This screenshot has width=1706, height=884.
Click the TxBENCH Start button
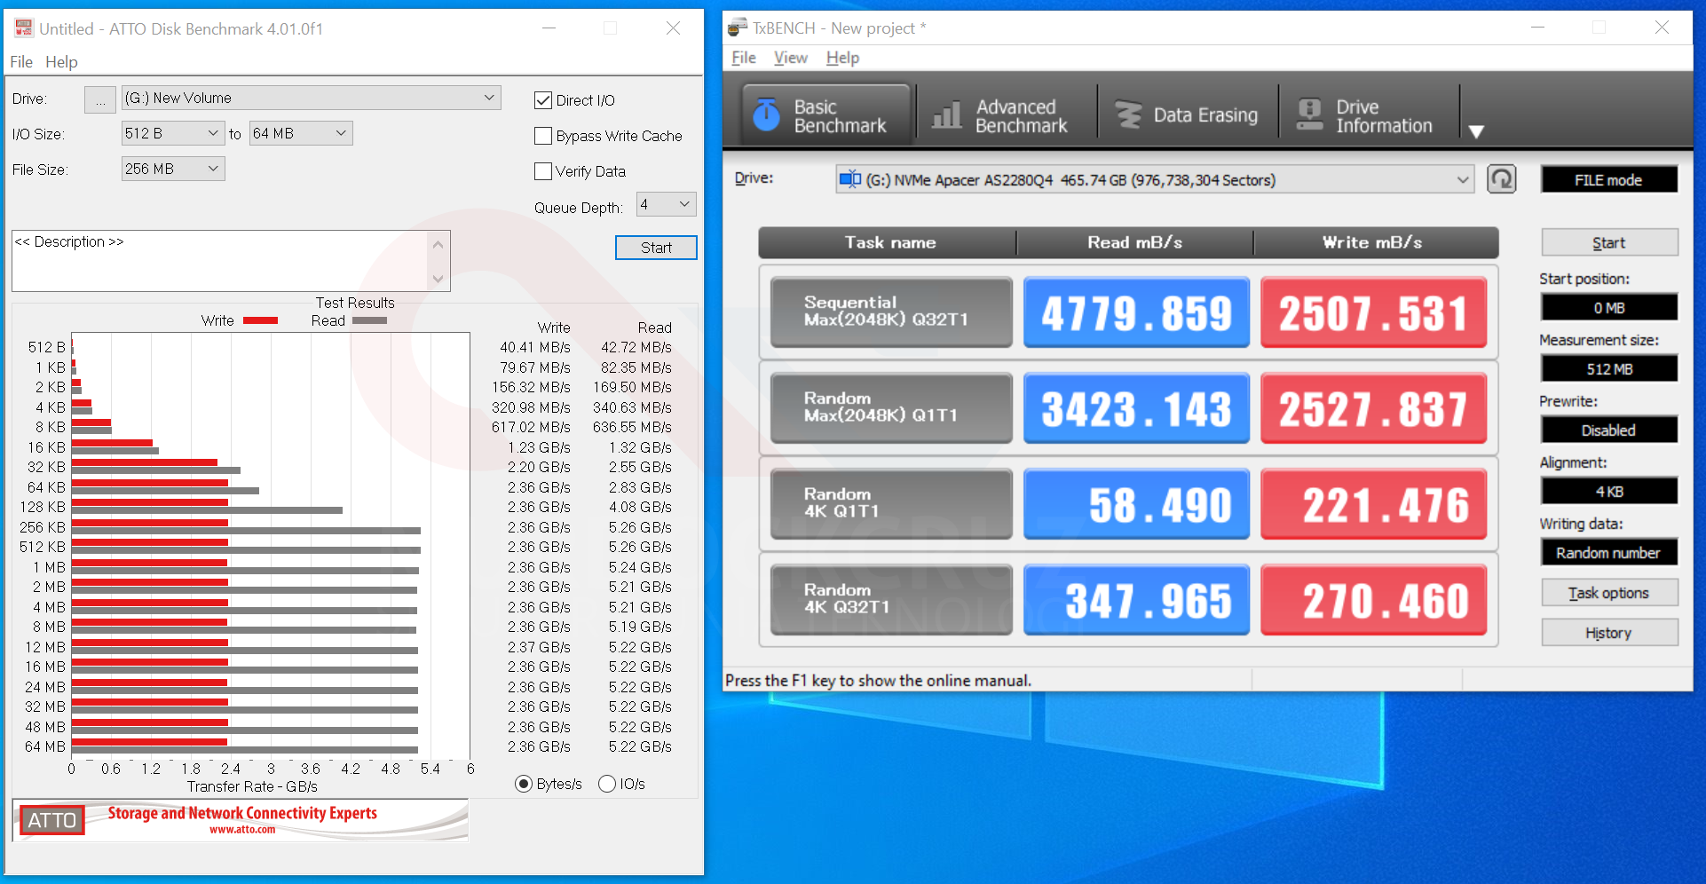tap(1609, 242)
